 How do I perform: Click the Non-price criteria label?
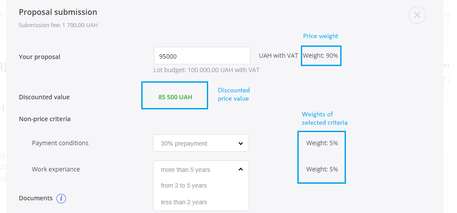[x=45, y=119]
